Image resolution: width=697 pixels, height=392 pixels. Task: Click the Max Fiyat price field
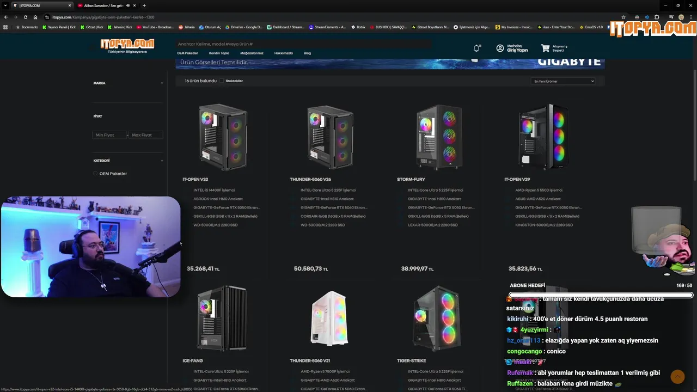(146, 135)
